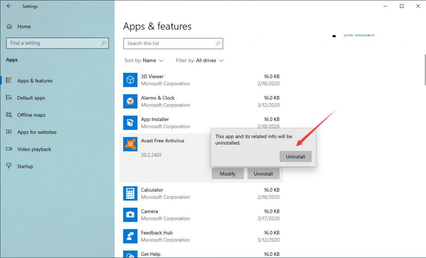Screen dimensions: 426x258
Task: Click the Calculator app icon
Action: click(x=130, y=194)
